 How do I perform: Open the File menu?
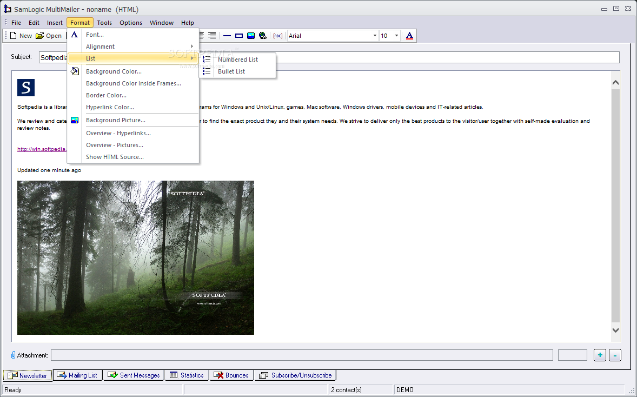pos(16,23)
